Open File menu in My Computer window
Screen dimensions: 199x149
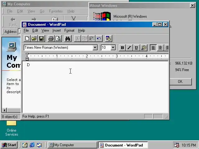tap(10, 11)
